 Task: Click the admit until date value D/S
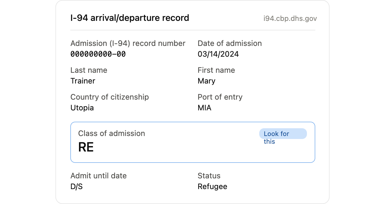coord(77,186)
